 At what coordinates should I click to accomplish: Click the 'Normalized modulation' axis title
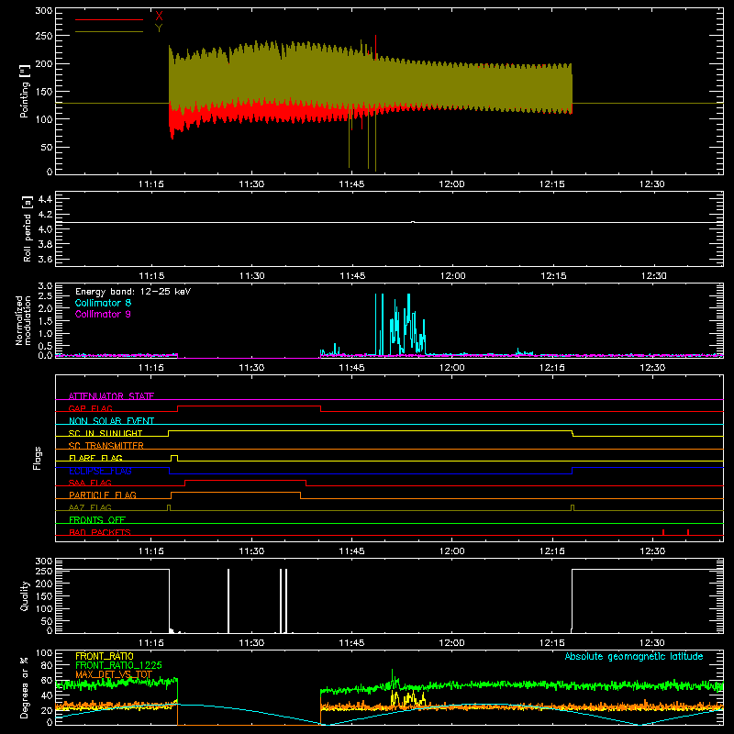click(23, 320)
